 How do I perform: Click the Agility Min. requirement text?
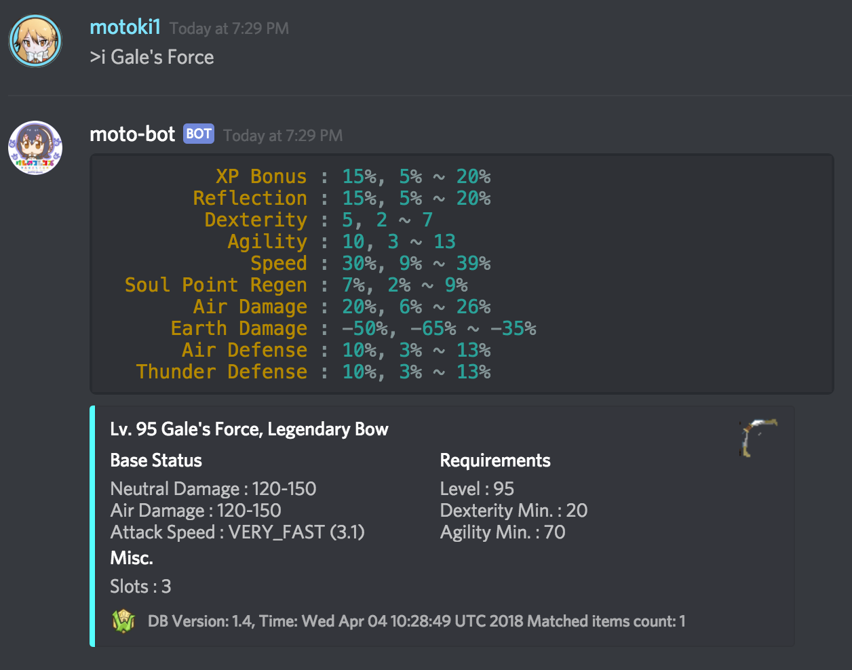(x=503, y=532)
